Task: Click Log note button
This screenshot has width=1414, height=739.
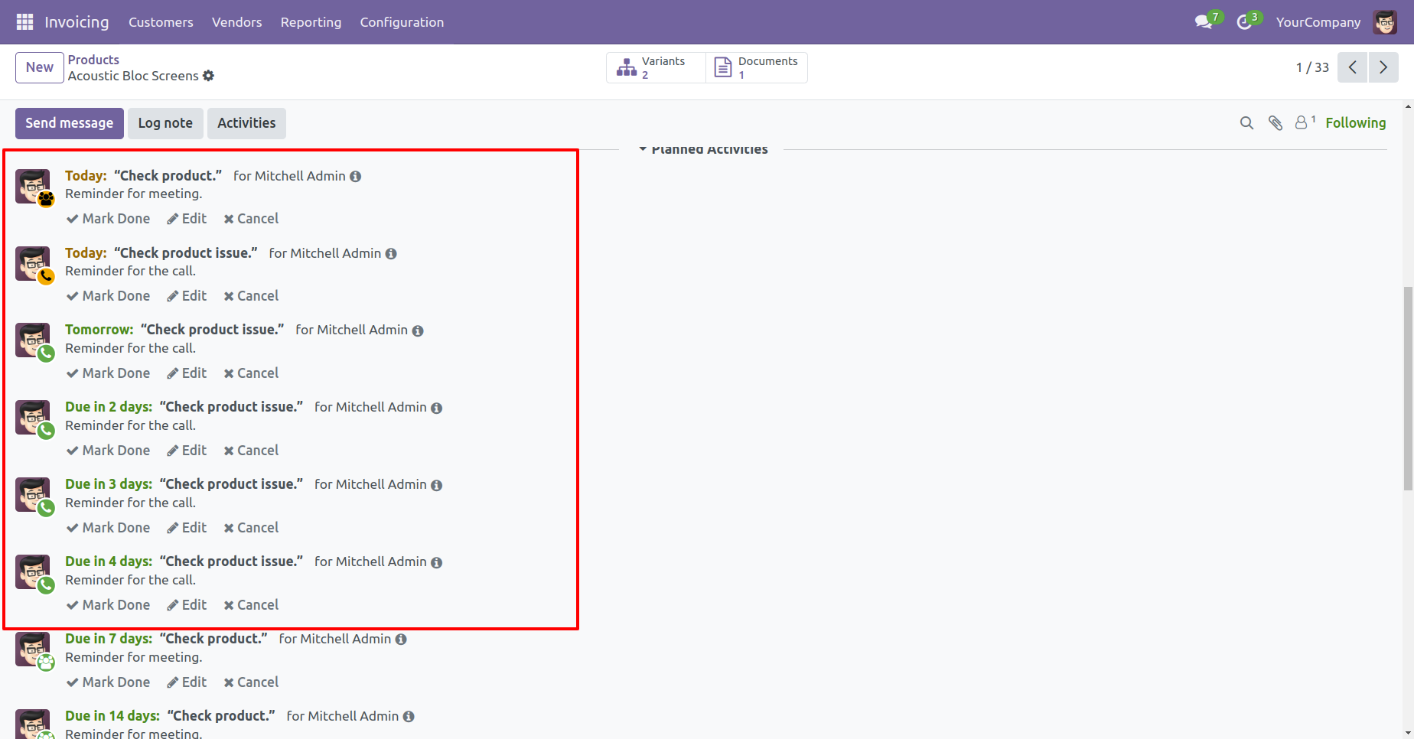Action: point(165,123)
